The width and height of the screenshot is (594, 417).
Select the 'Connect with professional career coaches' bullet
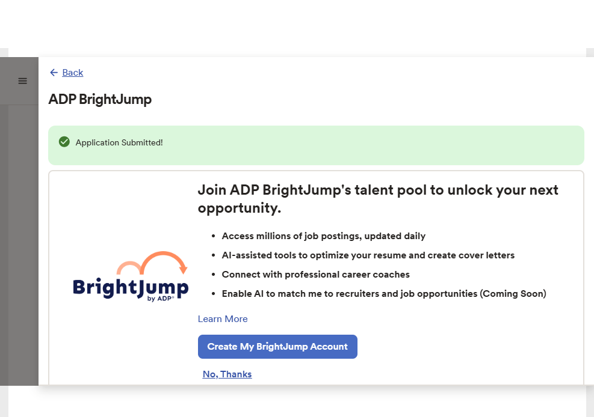coord(315,275)
